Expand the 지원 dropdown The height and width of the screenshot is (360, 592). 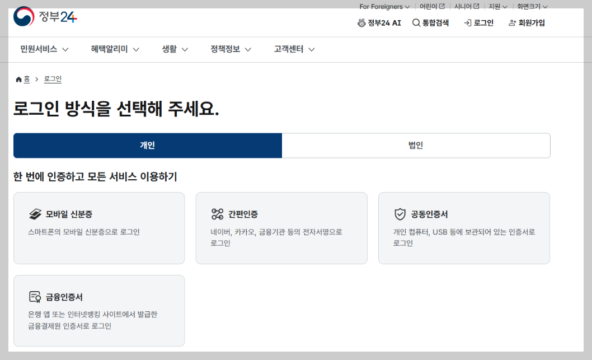click(x=498, y=7)
